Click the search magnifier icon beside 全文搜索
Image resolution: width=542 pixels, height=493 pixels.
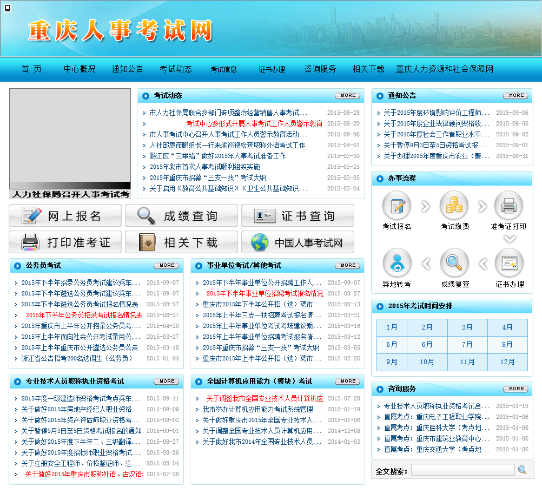click(x=523, y=470)
